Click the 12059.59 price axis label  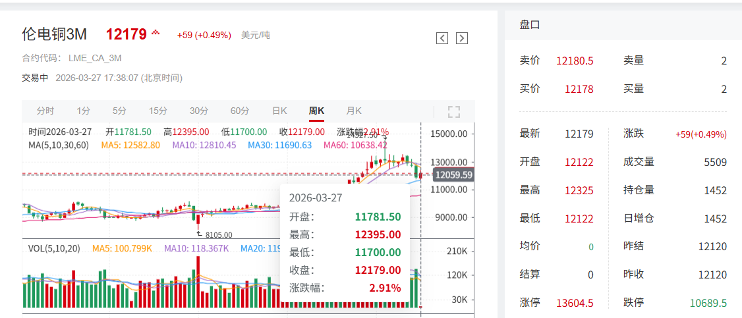(x=454, y=175)
